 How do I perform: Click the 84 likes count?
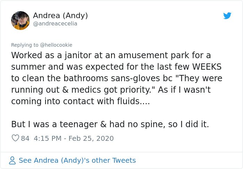click(25, 138)
